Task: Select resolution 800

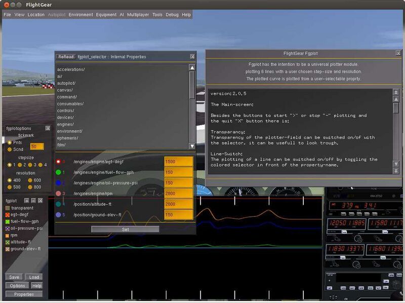Action: coord(30,187)
